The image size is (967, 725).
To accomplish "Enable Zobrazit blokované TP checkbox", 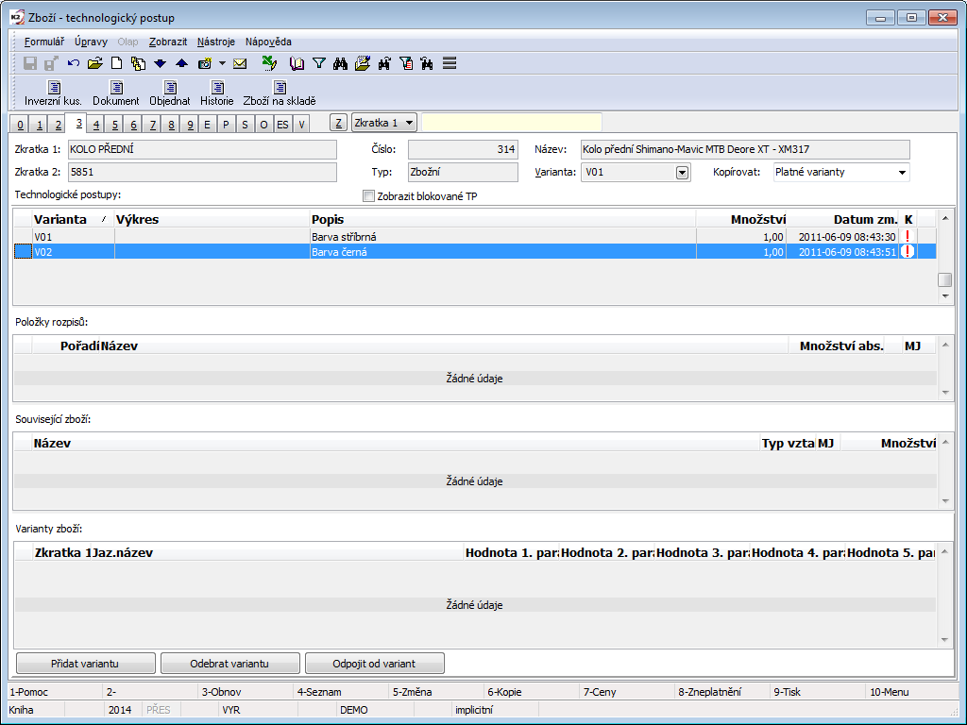I will click(x=369, y=196).
